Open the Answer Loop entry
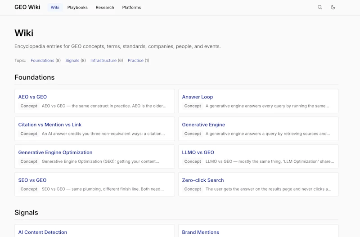The height and width of the screenshot is (237, 360). (x=198, y=97)
